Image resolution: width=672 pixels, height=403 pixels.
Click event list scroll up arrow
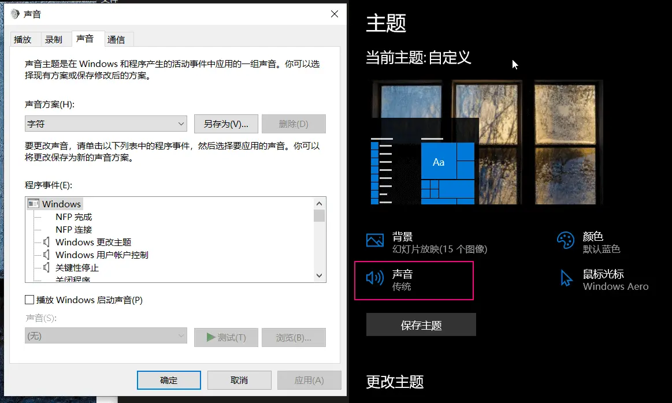click(x=319, y=203)
